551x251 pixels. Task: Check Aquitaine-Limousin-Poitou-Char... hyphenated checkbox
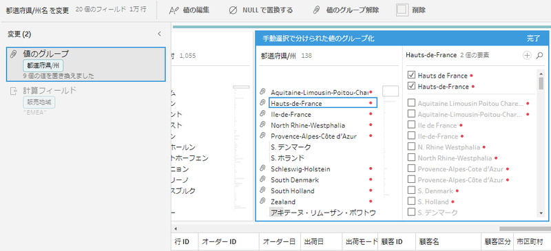point(411,114)
